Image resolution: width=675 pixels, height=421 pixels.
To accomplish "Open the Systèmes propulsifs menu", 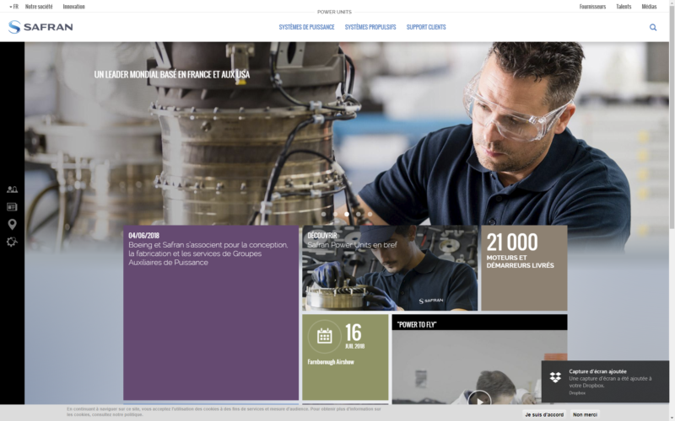I will coord(370,27).
